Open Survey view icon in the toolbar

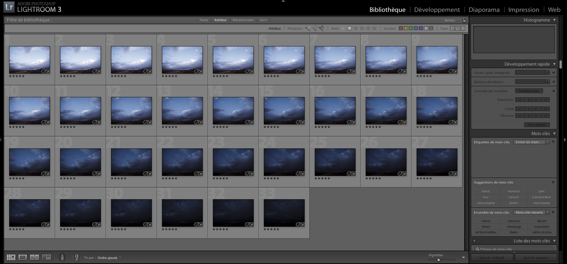coord(46,257)
